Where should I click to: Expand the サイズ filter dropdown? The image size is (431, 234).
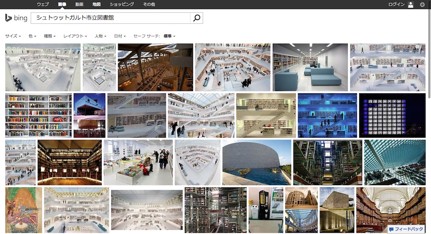point(13,36)
